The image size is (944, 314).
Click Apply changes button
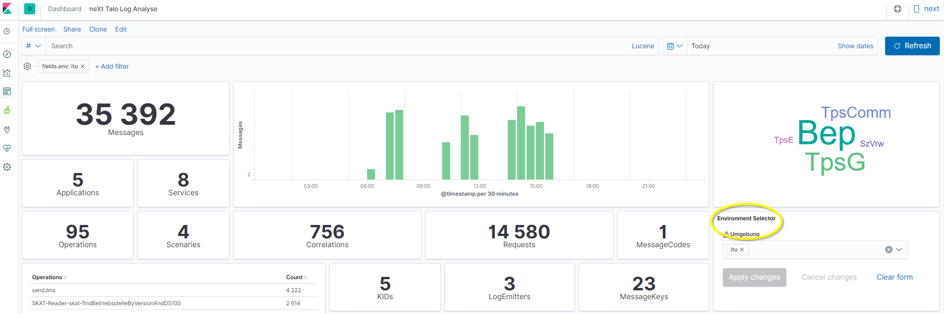tap(754, 277)
